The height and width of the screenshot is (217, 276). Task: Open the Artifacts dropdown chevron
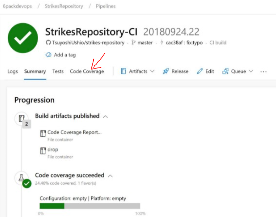(x=152, y=71)
